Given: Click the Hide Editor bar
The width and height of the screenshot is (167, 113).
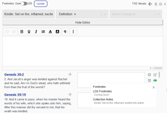Looking at the screenshot, I should pos(82,22).
